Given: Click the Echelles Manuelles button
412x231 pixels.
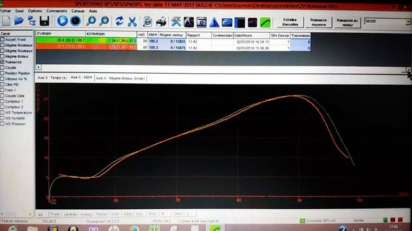Looking at the screenshot, I should coord(290,22).
